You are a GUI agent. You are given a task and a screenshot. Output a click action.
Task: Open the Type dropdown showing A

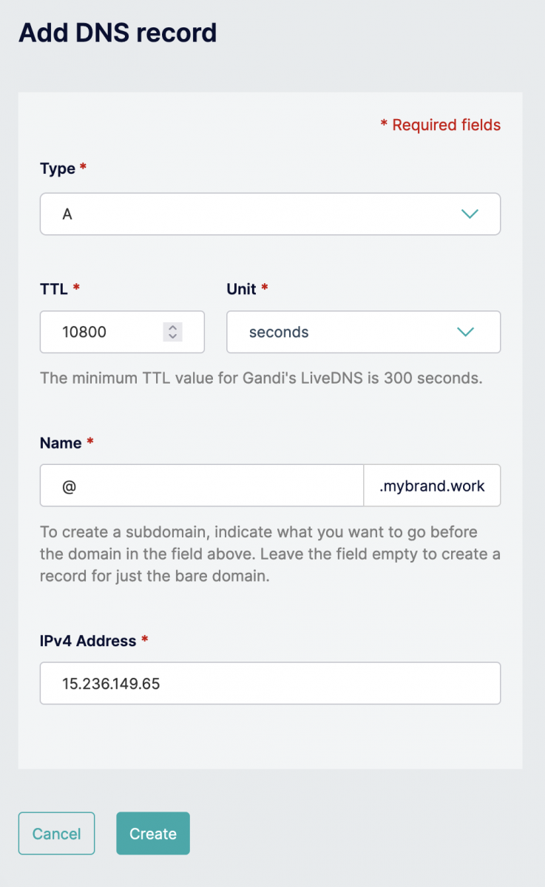coord(270,214)
